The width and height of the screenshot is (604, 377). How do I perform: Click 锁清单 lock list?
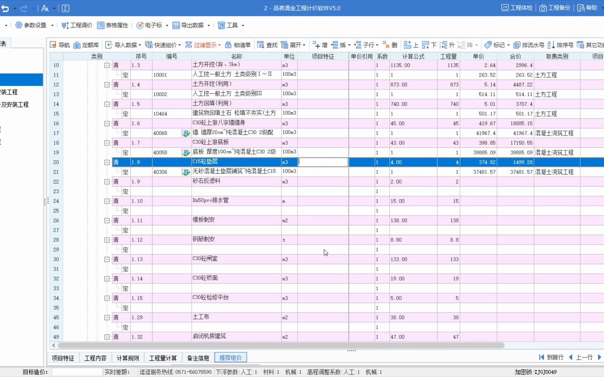(x=238, y=45)
